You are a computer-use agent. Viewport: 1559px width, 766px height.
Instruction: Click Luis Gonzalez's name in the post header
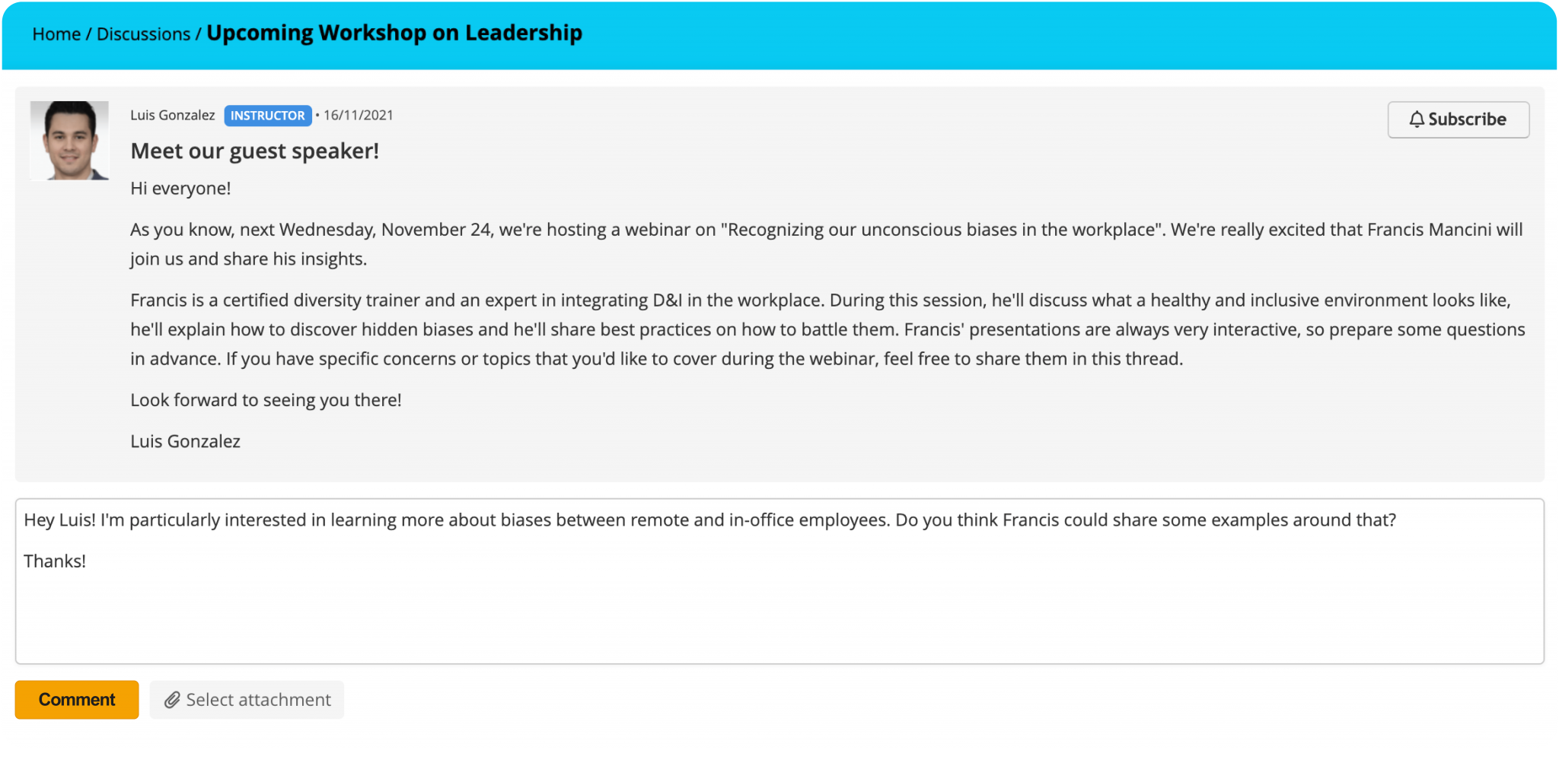click(172, 116)
